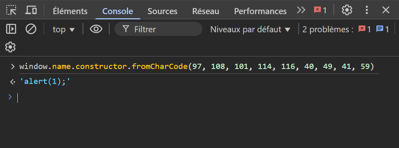Click the Filtrer console filter field
The image size is (399, 148).
click(x=158, y=29)
